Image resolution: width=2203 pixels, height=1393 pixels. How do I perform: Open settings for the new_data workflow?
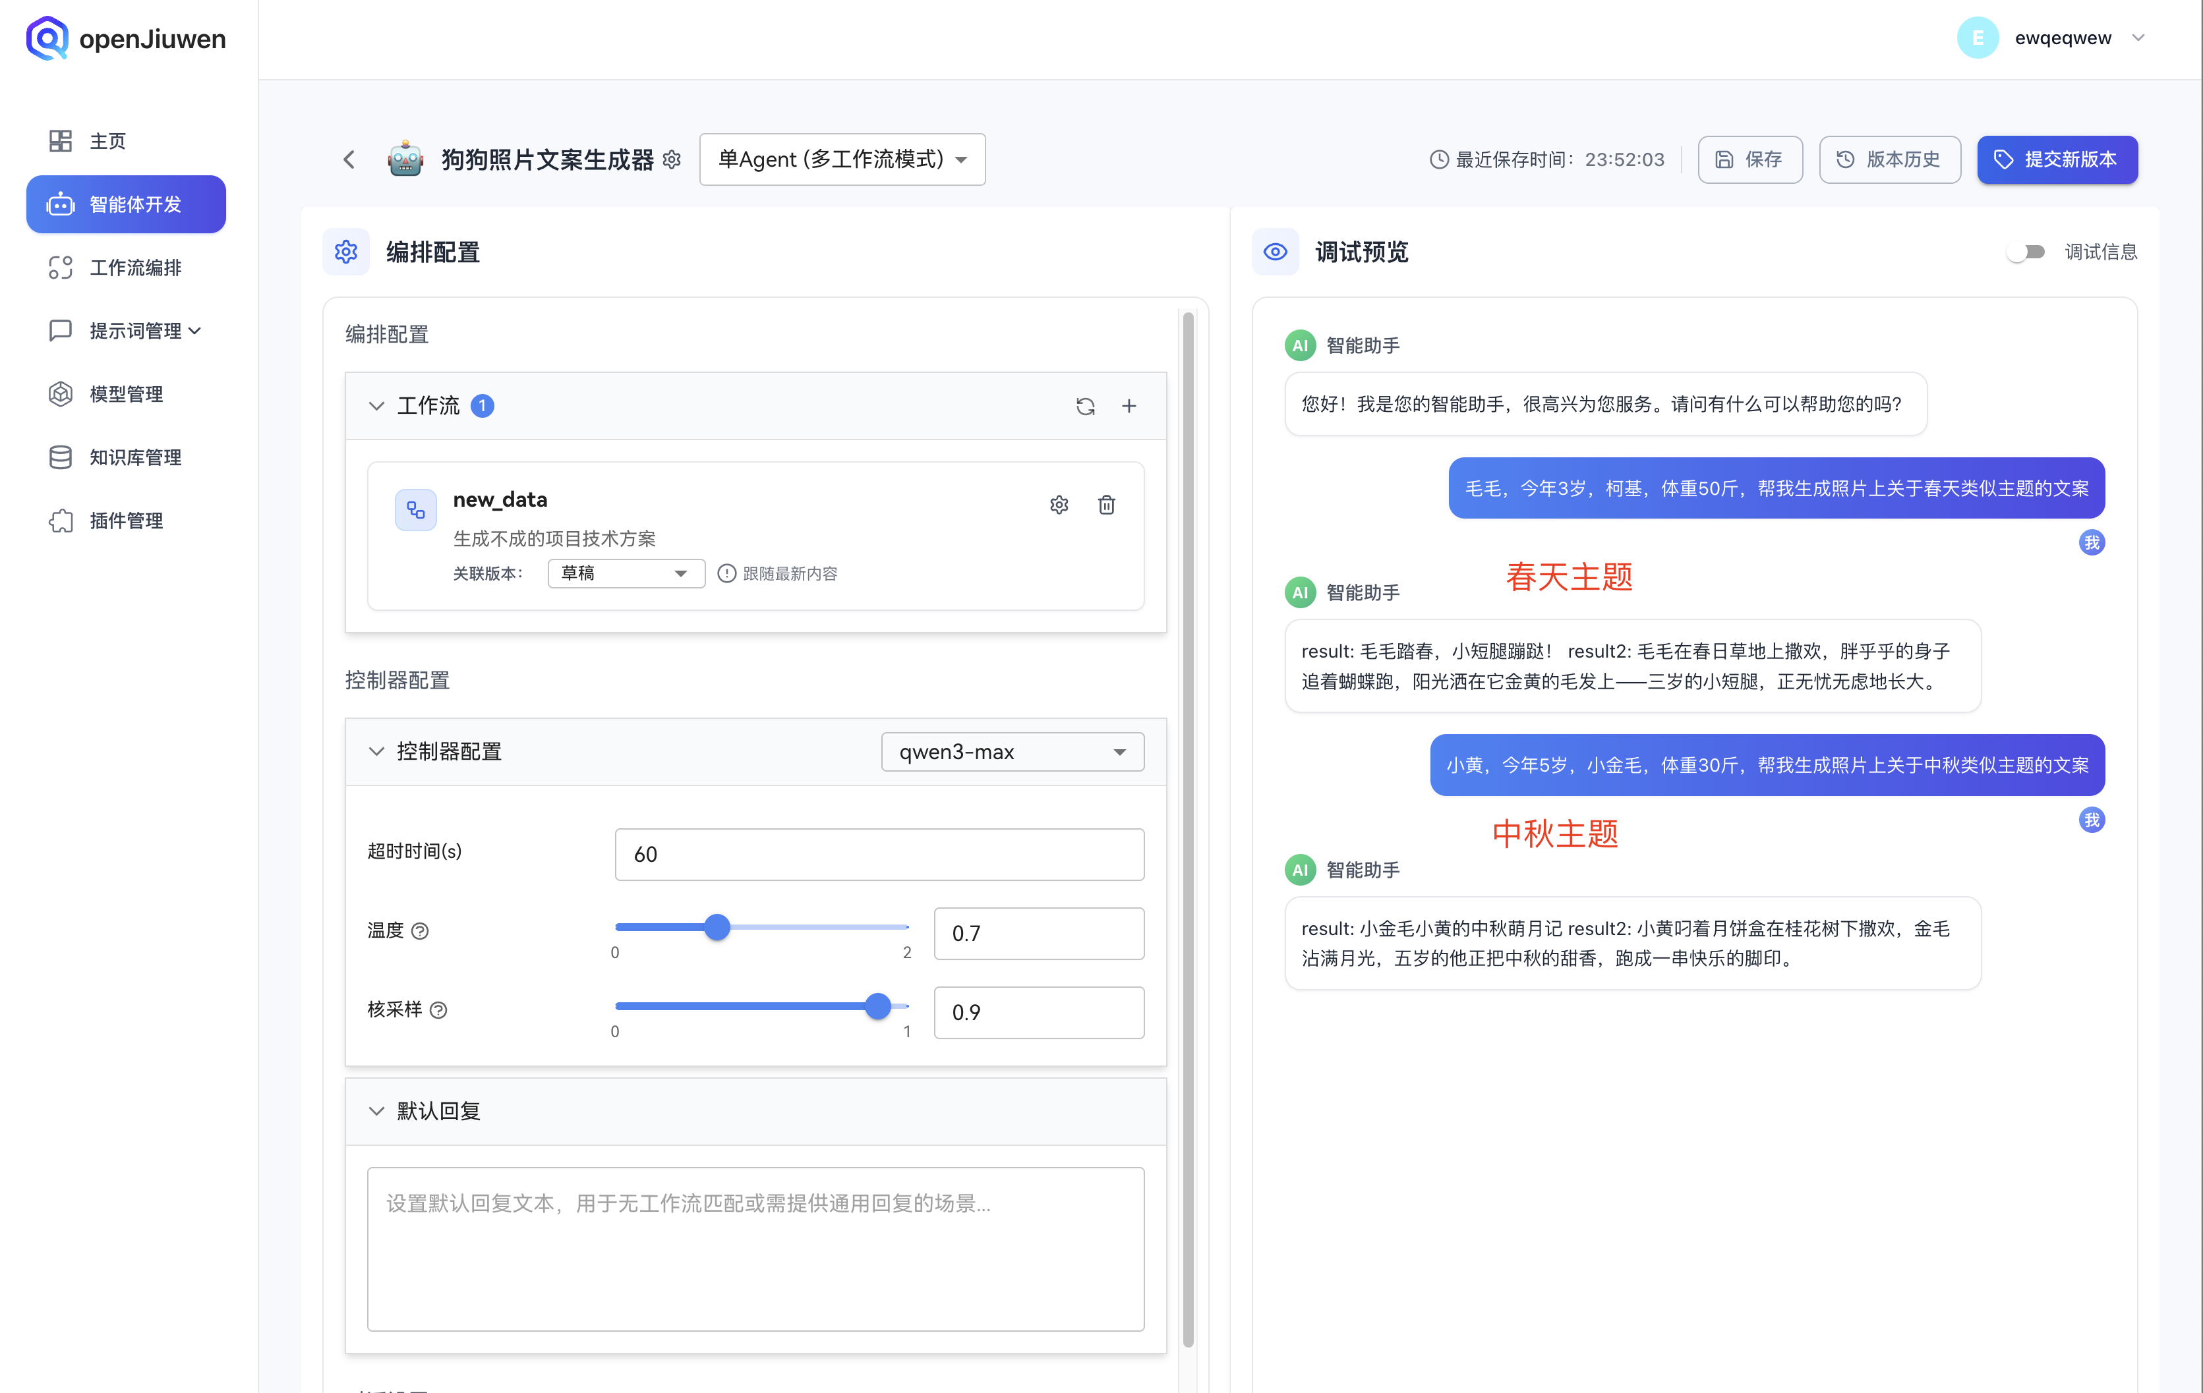pyautogui.click(x=1059, y=504)
